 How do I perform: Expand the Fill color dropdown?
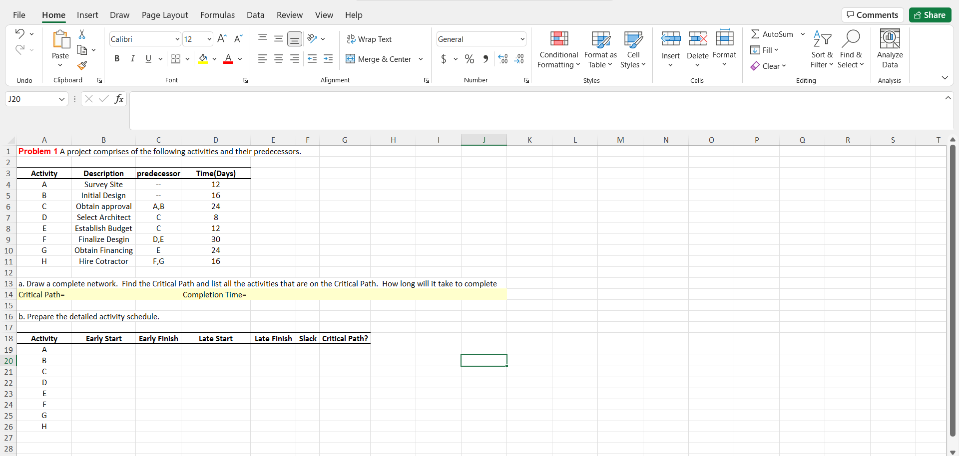pyautogui.click(x=214, y=59)
